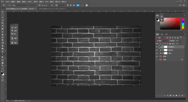Click the fx layer style button
This screenshot has width=188, height=102.
point(168,96)
